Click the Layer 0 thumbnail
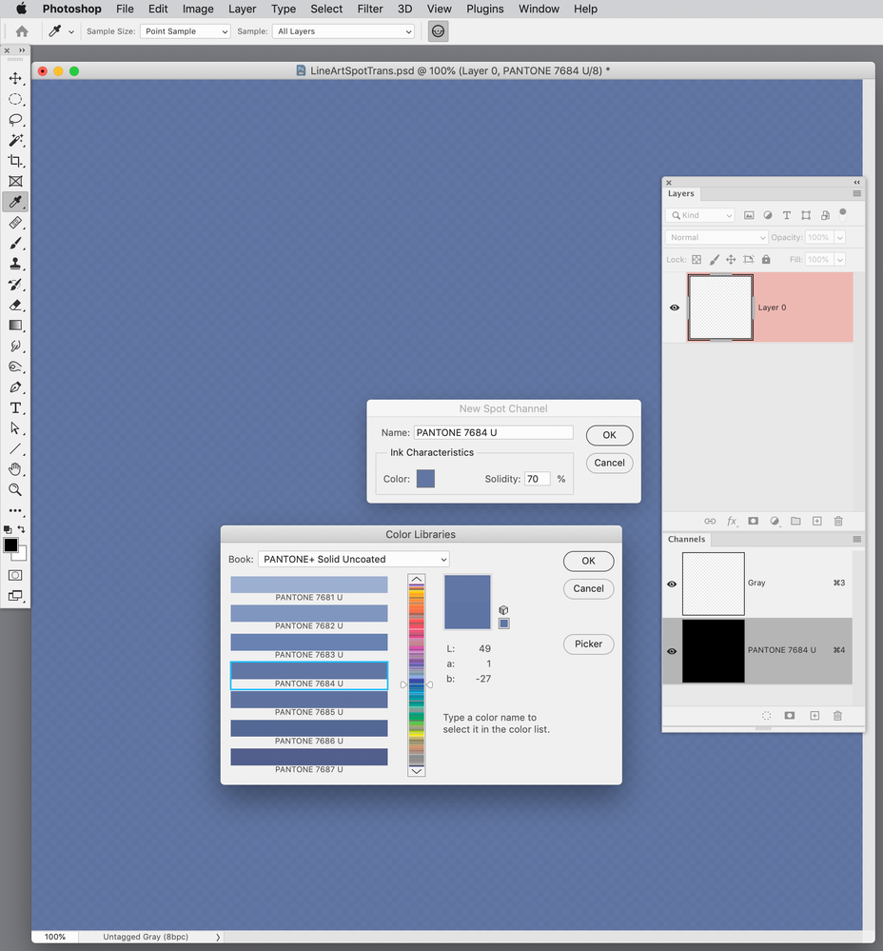 click(x=720, y=307)
